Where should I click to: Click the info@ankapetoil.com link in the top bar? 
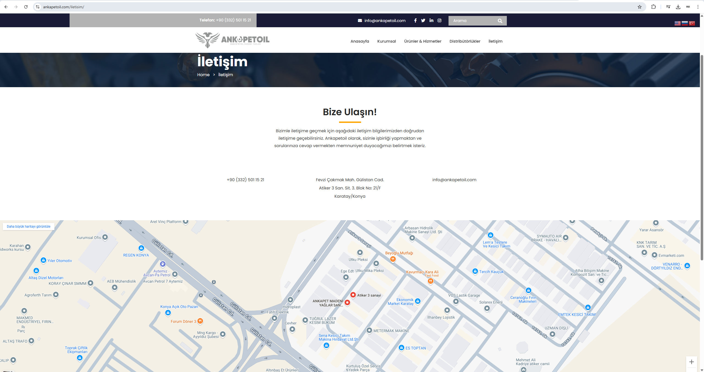pyautogui.click(x=385, y=21)
